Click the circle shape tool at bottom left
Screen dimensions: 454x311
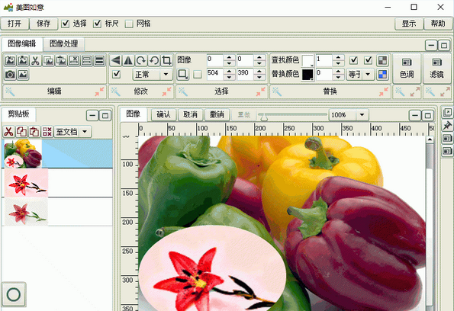(14, 294)
